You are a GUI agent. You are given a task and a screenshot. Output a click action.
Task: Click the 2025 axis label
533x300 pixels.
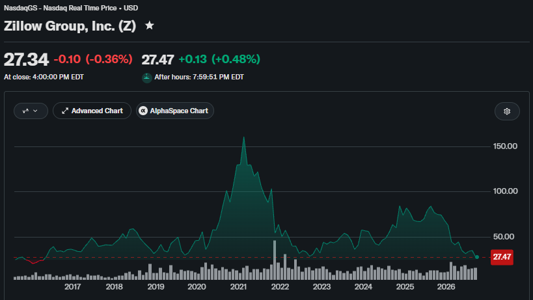point(405,287)
